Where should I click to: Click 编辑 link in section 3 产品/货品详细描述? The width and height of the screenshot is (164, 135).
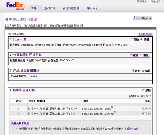pos(148,71)
